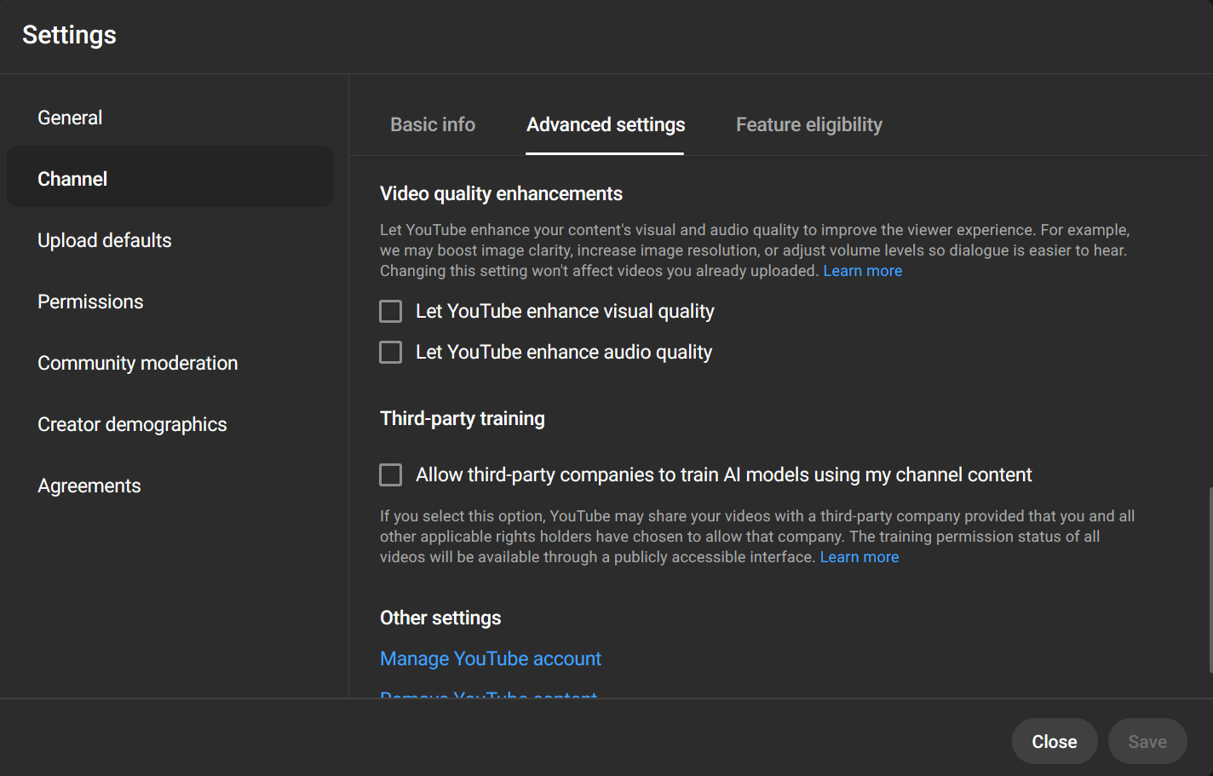The height and width of the screenshot is (776, 1213).
Task: Open the Permissions section
Action: point(90,302)
